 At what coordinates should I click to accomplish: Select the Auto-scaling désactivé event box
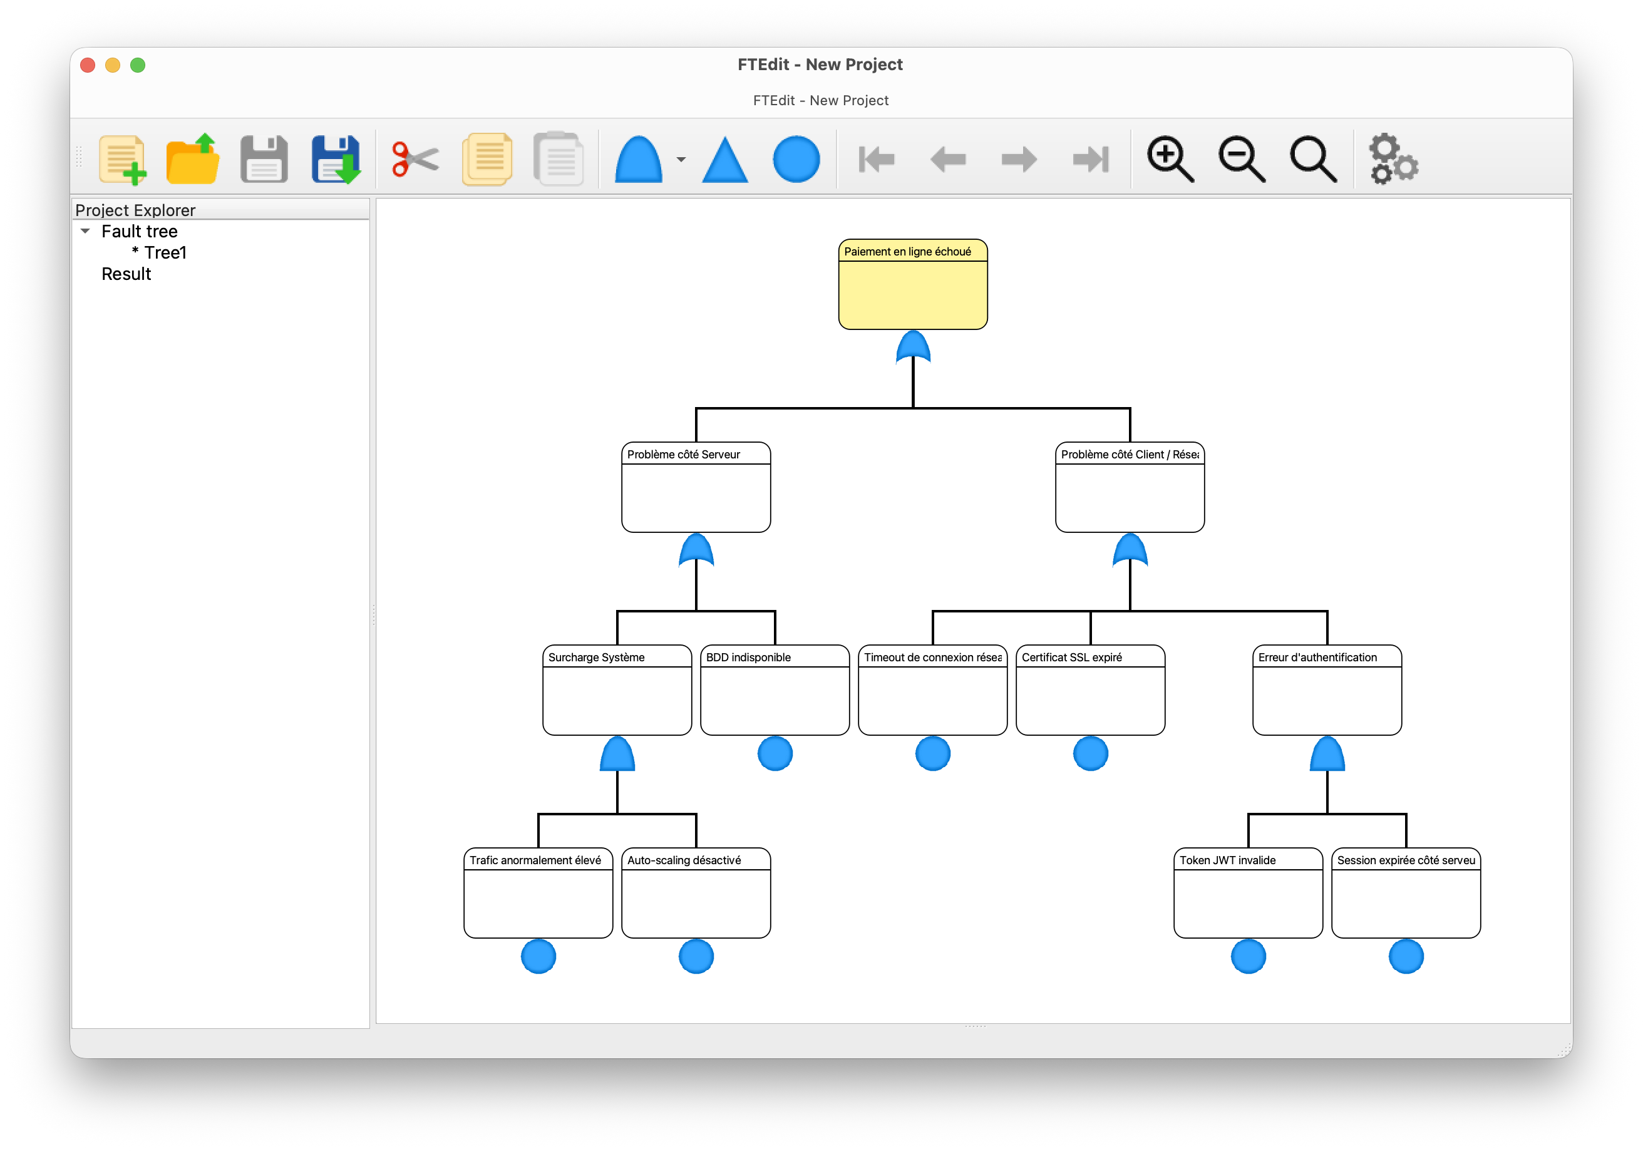coord(696,892)
